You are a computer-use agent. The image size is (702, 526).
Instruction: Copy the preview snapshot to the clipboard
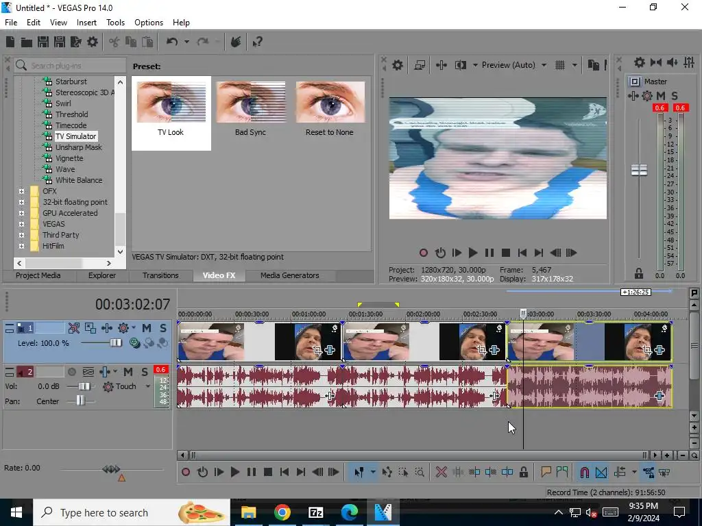tap(593, 65)
